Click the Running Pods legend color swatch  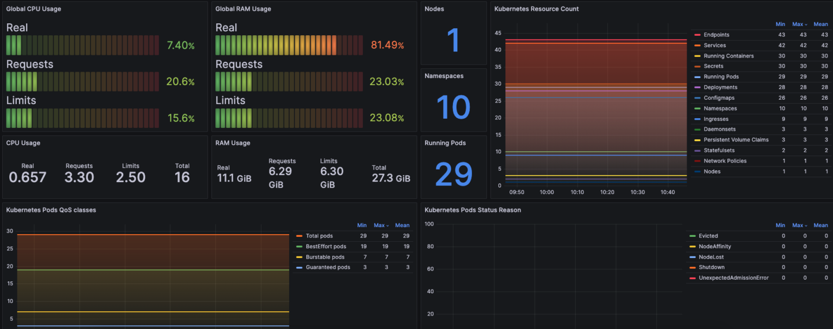click(x=697, y=77)
